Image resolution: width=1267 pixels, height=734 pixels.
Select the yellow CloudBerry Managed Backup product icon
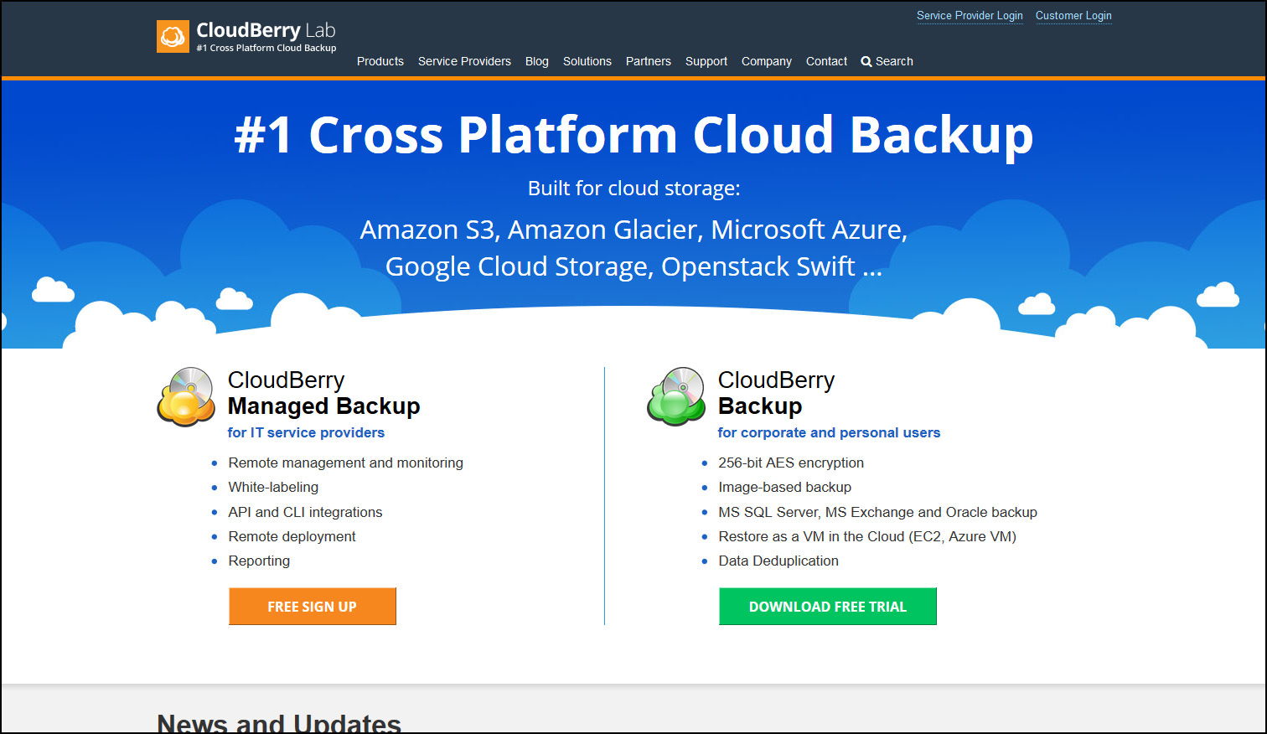pyautogui.click(x=185, y=398)
